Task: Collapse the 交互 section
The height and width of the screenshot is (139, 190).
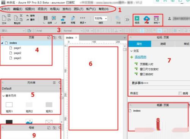Action: 131,51
